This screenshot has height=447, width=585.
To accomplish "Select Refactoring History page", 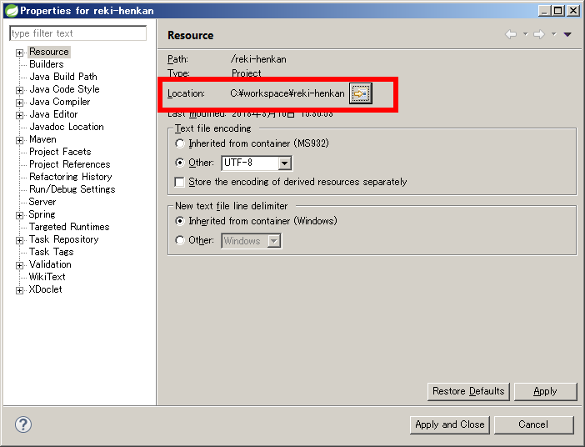I will pyautogui.click(x=71, y=177).
